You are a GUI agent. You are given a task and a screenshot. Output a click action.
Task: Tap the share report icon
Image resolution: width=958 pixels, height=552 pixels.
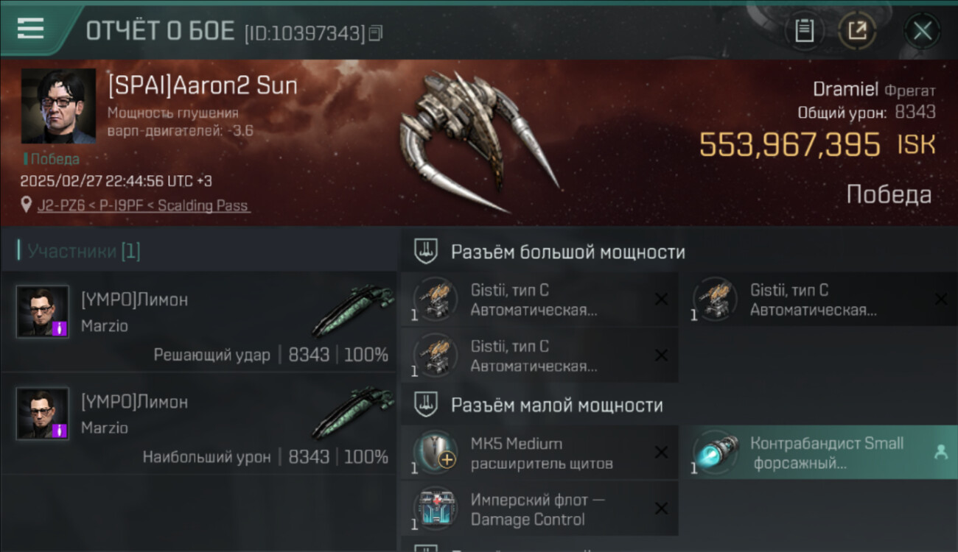click(858, 31)
